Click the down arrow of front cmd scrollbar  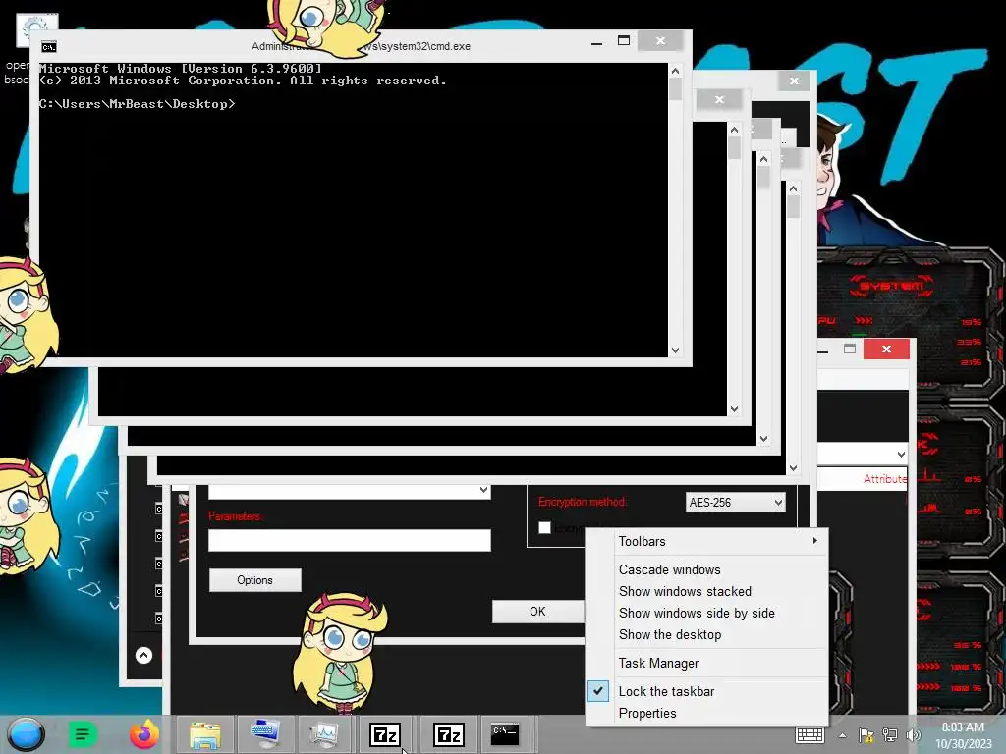(675, 350)
